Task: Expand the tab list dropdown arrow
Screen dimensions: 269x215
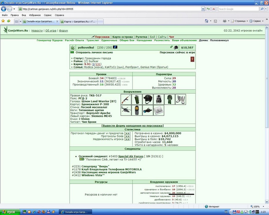Action: pos(21,21)
